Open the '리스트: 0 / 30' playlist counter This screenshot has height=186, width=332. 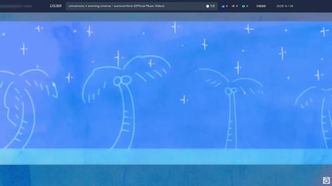(285, 6)
